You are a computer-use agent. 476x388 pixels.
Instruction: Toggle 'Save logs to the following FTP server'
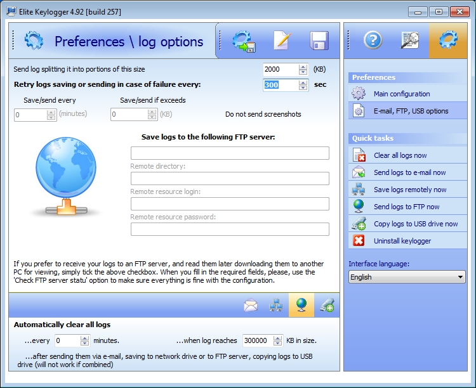(x=208, y=137)
